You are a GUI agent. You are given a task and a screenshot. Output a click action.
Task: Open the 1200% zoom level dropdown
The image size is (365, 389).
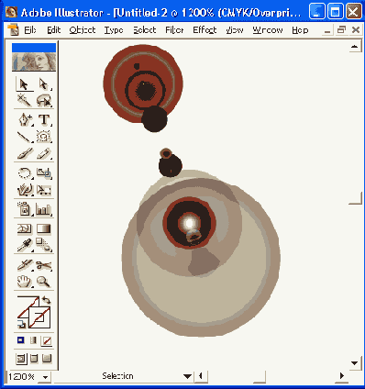pos(46,377)
